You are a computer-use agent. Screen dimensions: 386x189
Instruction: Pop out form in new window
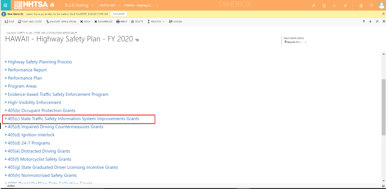377,21
